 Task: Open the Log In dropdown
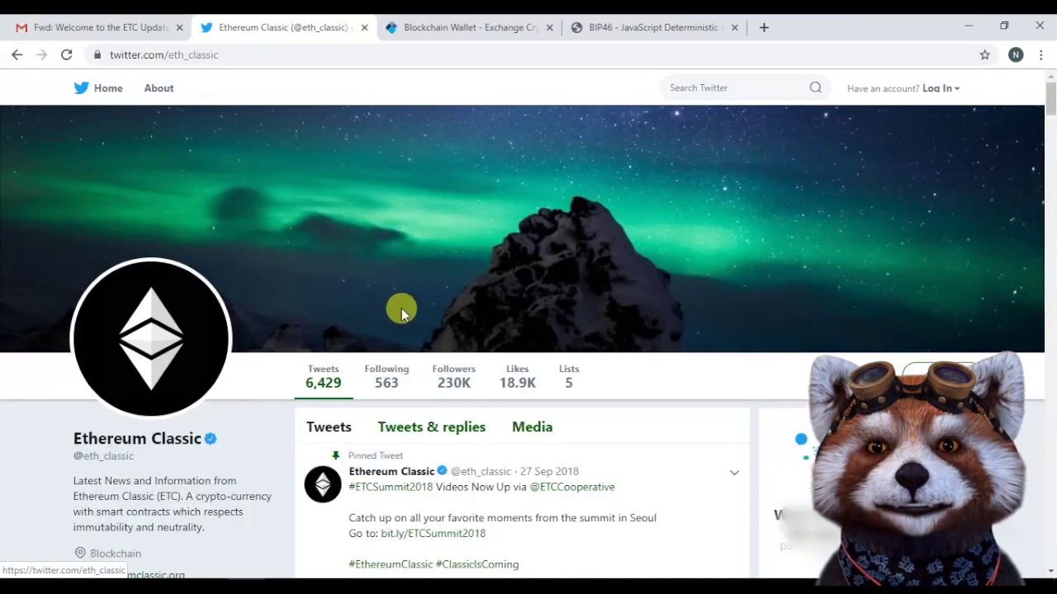(x=941, y=88)
